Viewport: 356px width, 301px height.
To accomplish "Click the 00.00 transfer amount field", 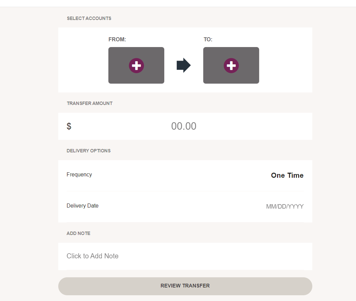I will click(184, 126).
